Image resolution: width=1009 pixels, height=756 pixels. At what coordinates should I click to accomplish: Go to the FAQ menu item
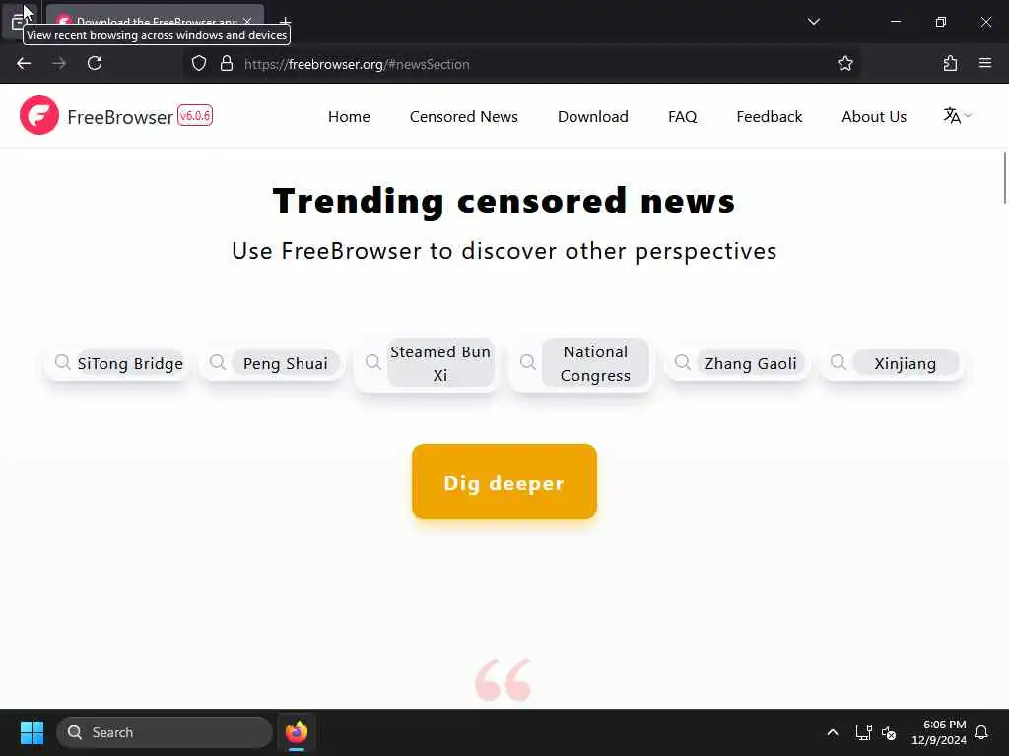point(682,117)
